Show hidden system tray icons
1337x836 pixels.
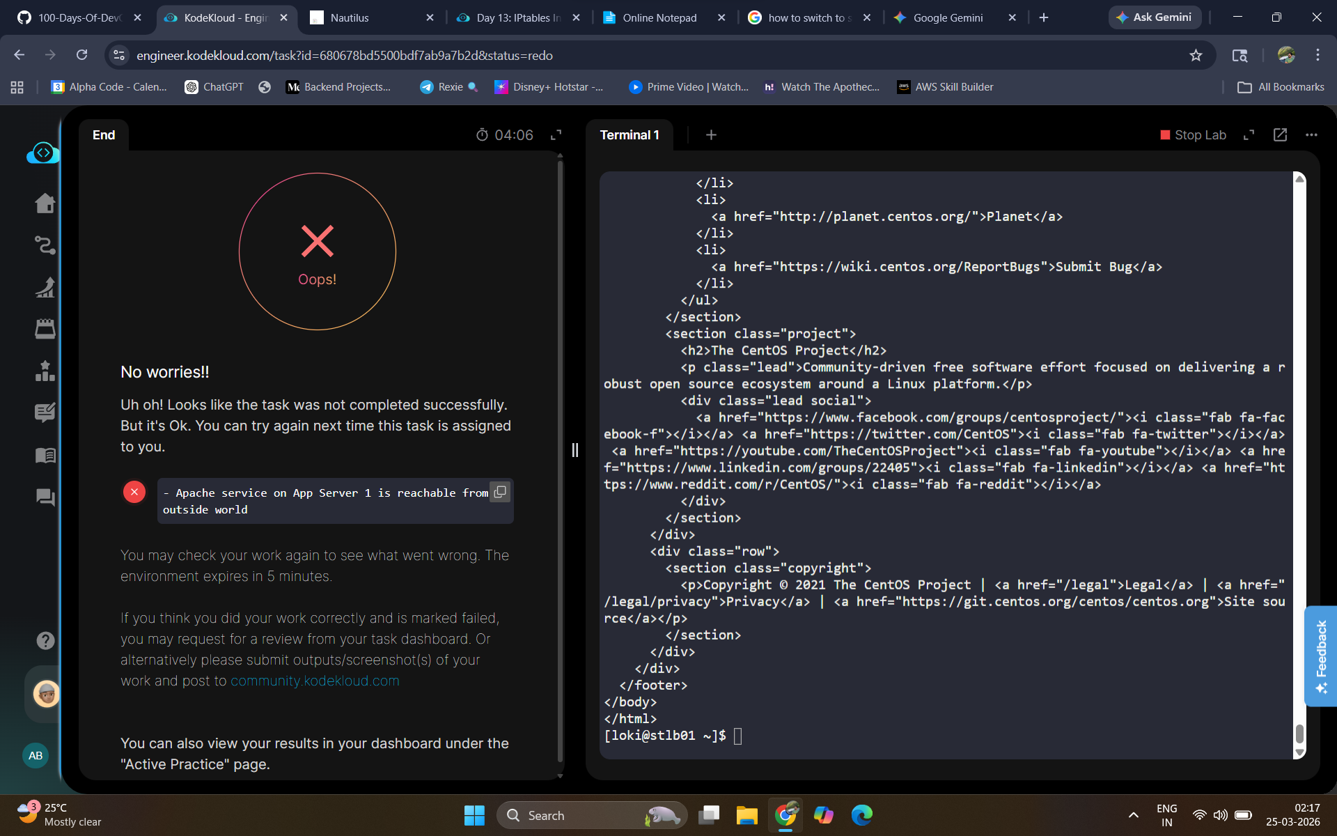pos(1134,815)
